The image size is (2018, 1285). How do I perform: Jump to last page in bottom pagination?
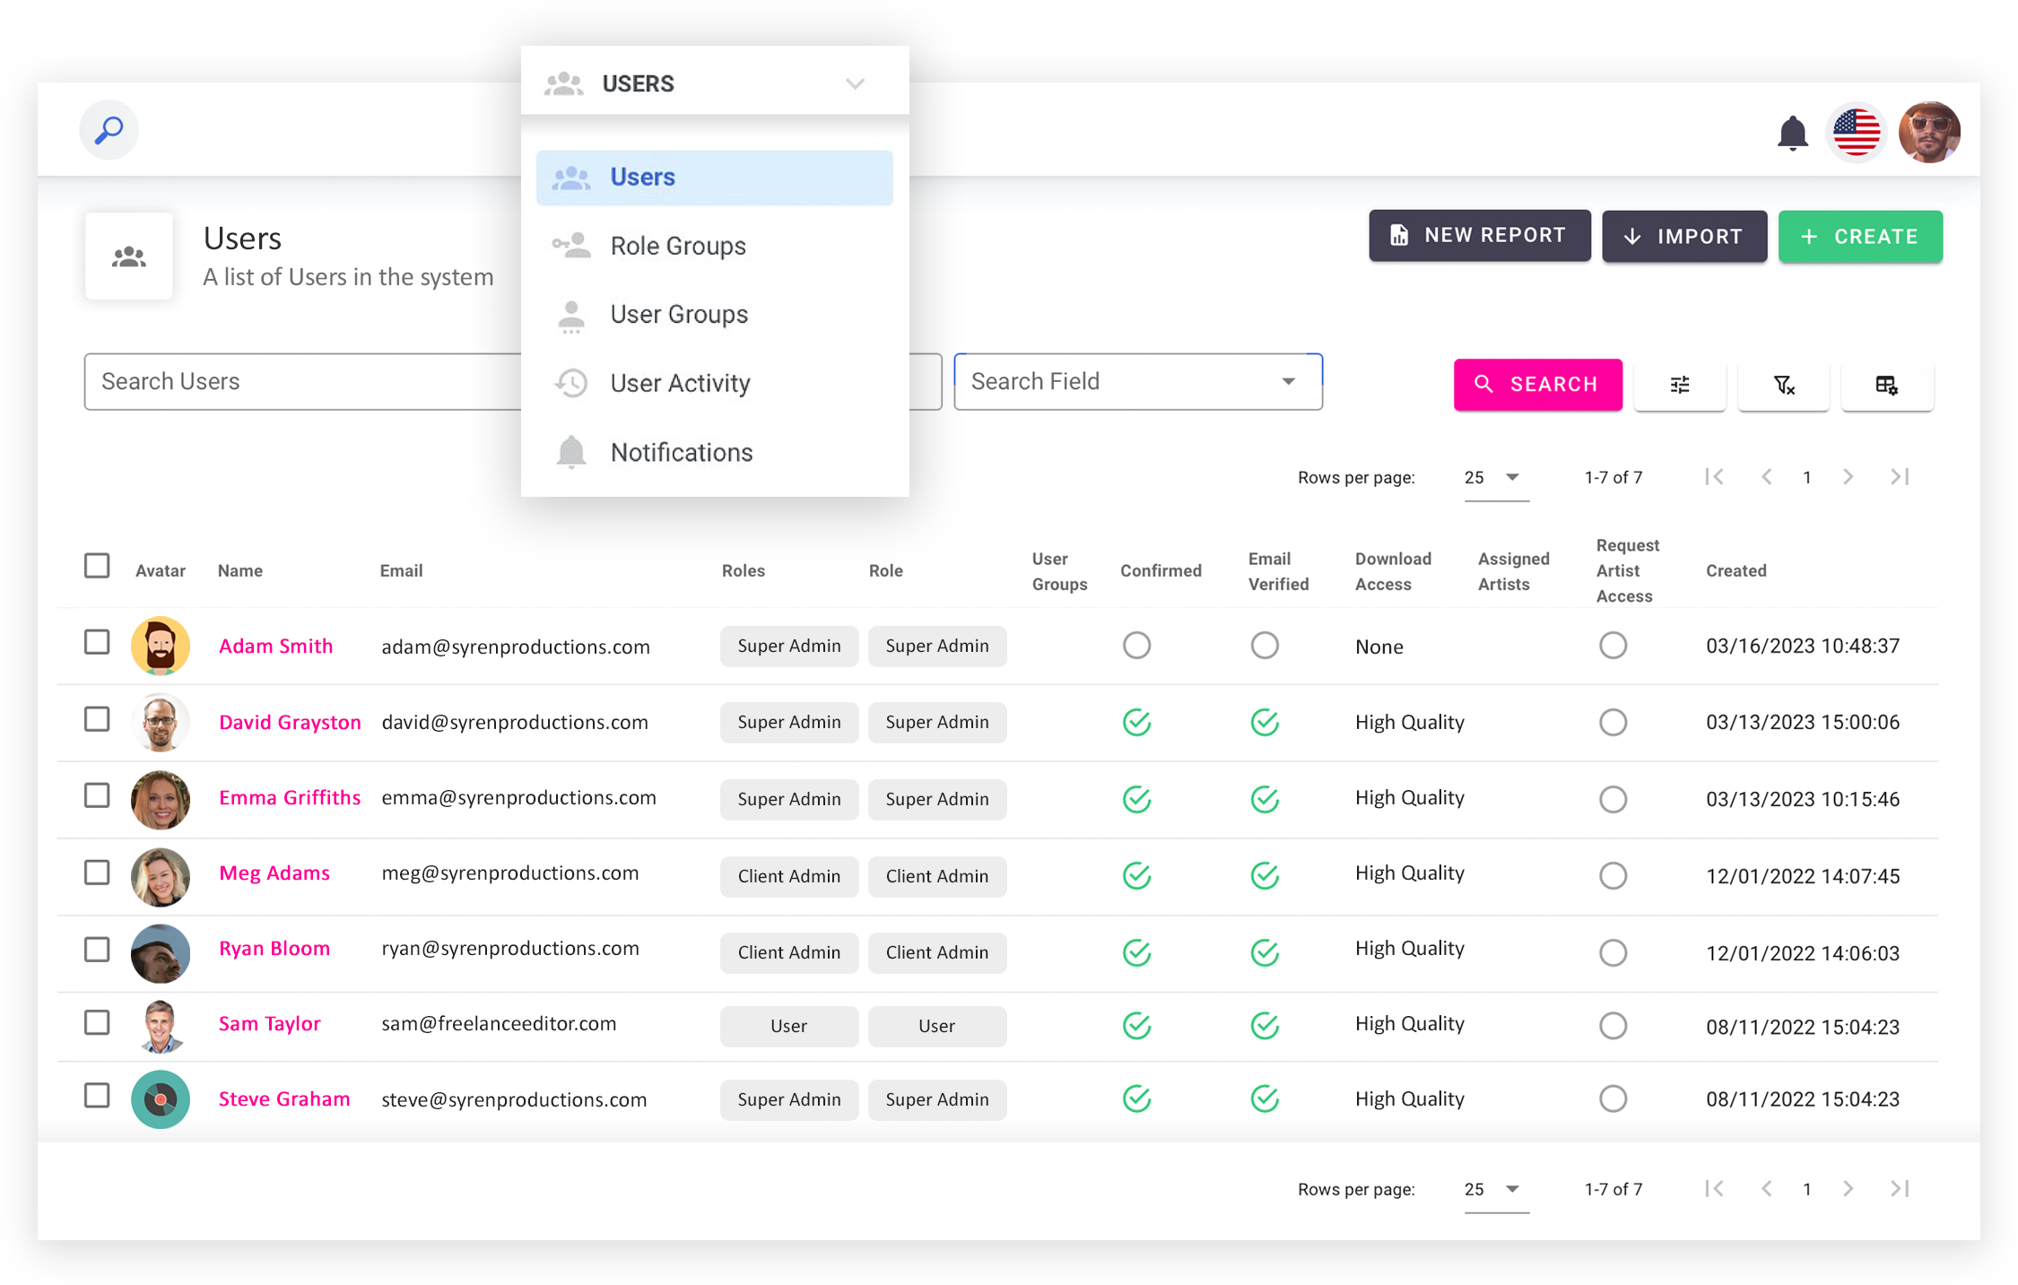pyautogui.click(x=1899, y=1189)
